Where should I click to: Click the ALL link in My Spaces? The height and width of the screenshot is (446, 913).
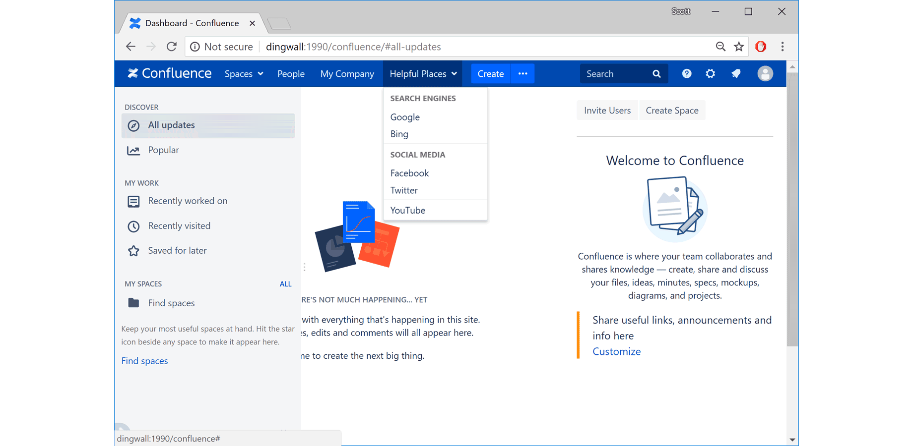point(285,284)
